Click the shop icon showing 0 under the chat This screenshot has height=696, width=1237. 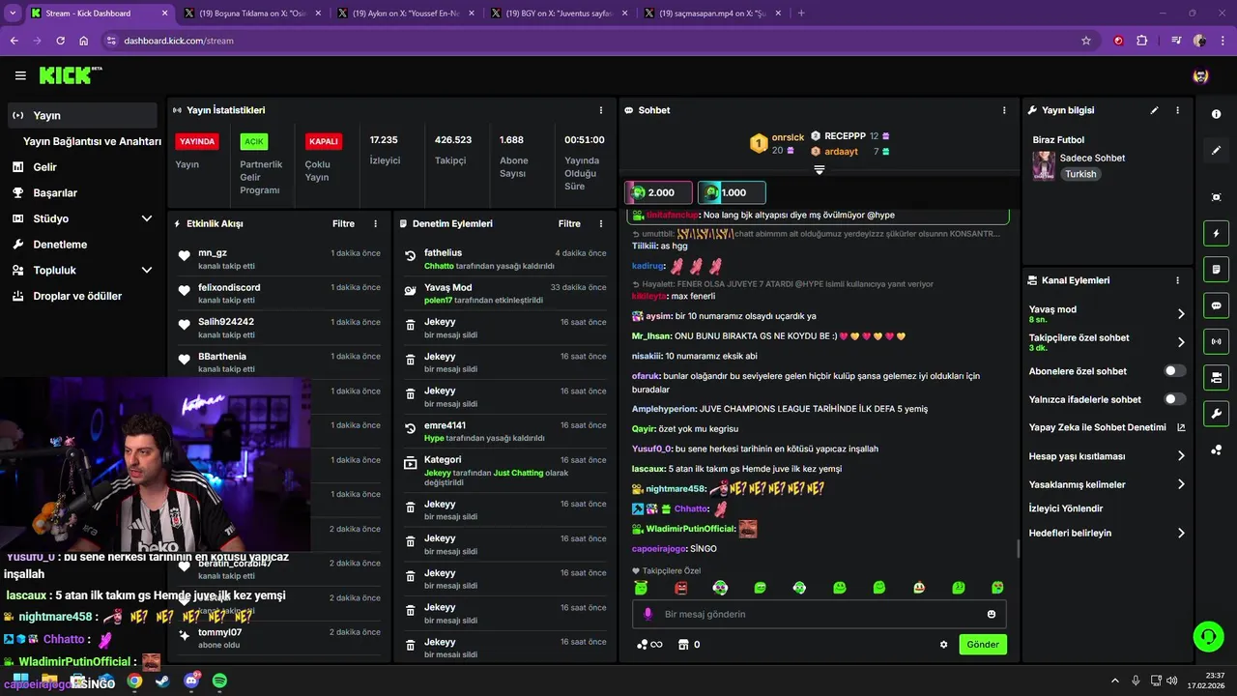tap(689, 645)
